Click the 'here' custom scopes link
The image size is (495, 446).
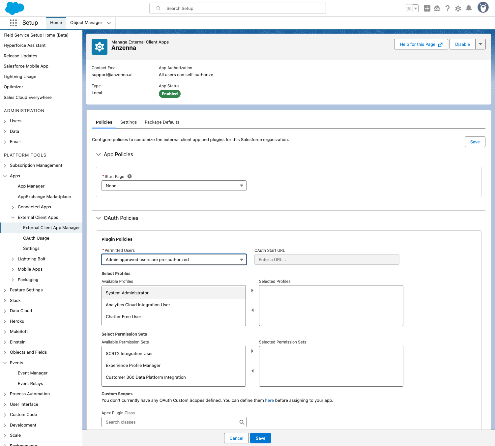click(x=269, y=401)
